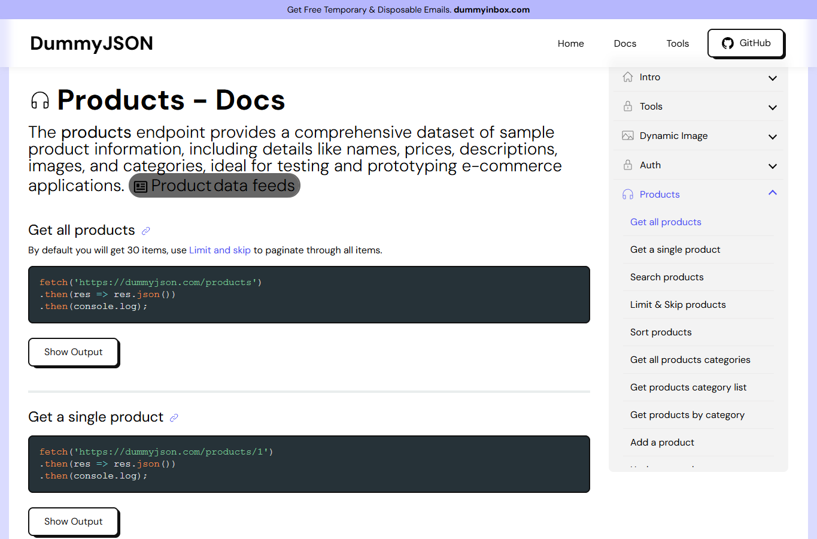Select Get all products in sidebar
The height and width of the screenshot is (539, 817).
pos(666,222)
